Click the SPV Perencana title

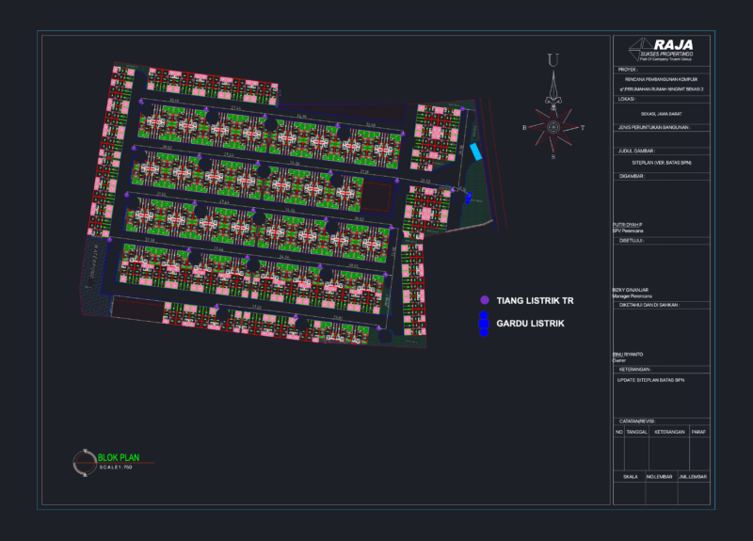click(628, 231)
